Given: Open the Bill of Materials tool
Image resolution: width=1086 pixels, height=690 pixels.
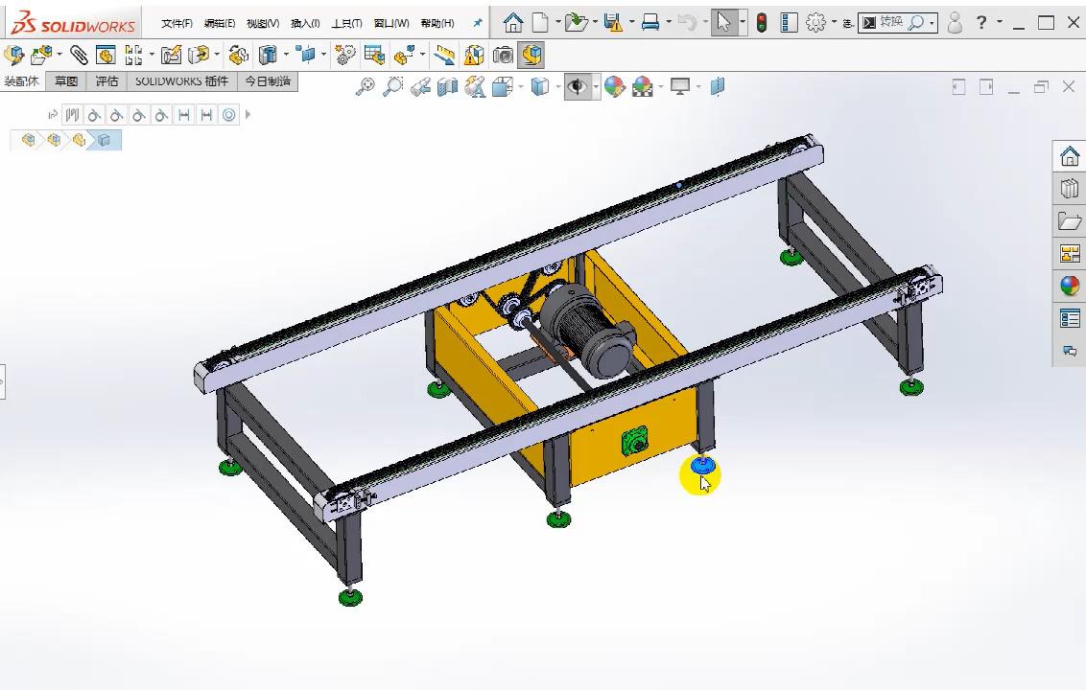Looking at the screenshot, I should click(x=374, y=55).
